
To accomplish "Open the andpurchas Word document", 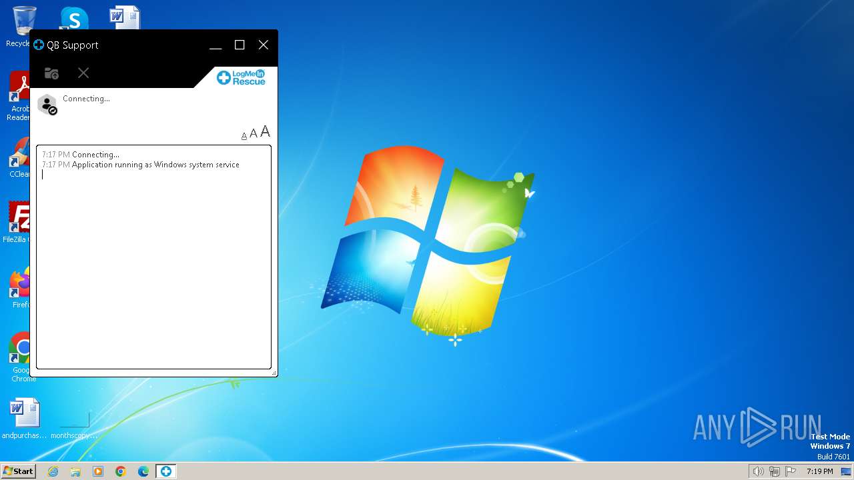I will pos(25,419).
